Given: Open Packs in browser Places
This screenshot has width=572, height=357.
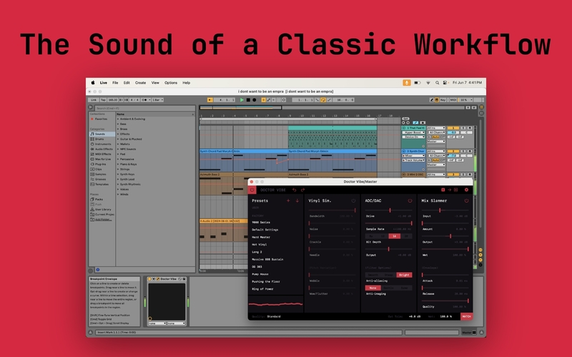Looking at the screenshot, I should pos(97,199).
